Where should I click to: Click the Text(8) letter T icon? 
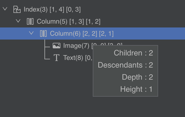click(57, 58)
